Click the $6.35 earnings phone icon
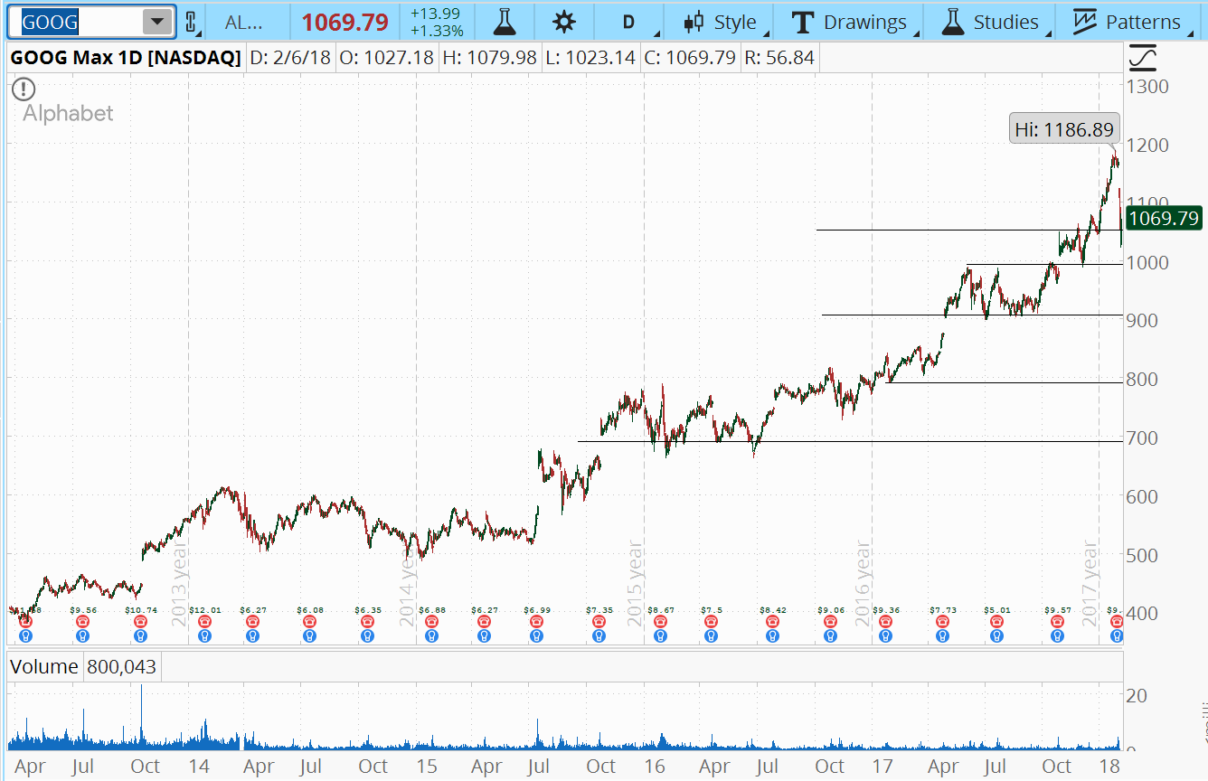This screenshot has width=1208, height=781. point(367,622)
